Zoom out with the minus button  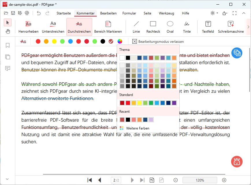(176, 180)
